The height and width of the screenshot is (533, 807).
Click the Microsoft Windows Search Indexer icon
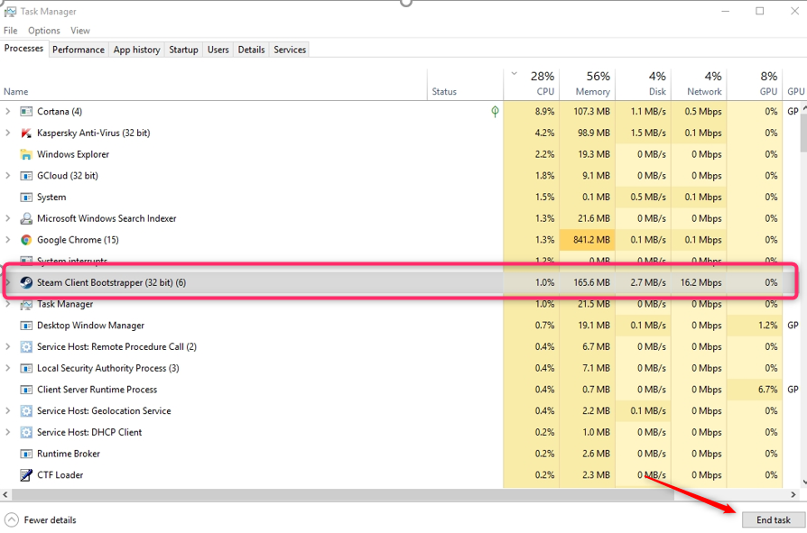26,218
